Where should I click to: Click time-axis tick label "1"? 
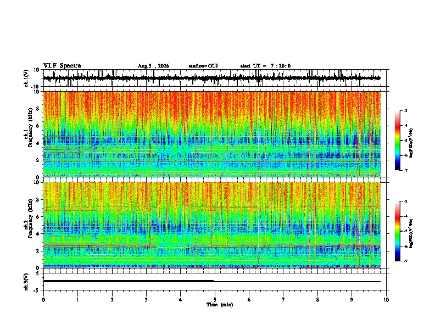[77, 300]
